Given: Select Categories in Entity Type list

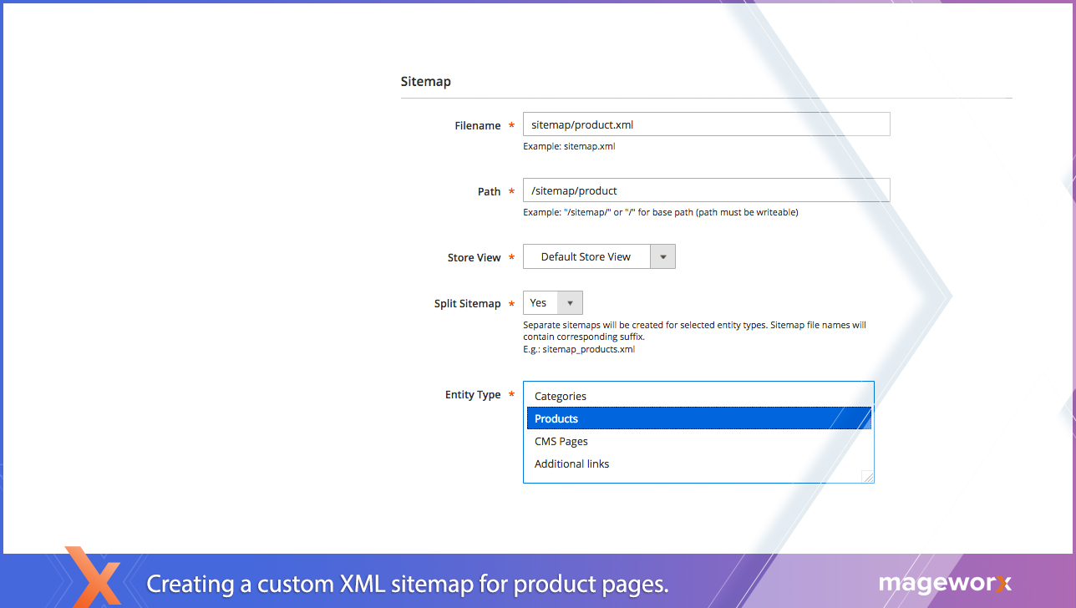Looking at the screenshot, I should (x=698, y=396).
